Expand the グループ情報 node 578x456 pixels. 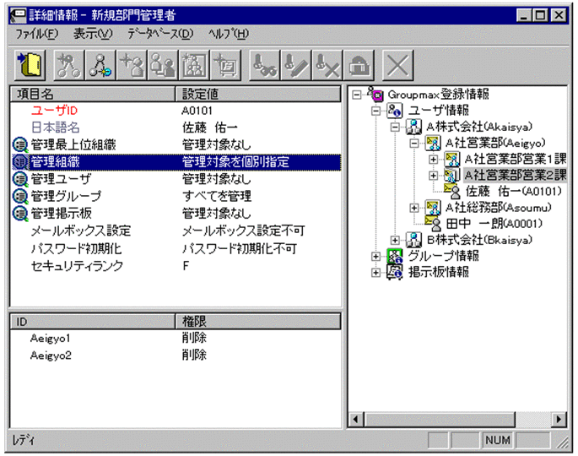375,256
